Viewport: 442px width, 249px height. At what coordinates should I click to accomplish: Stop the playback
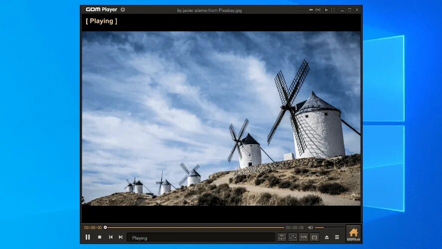coord(99,237)
